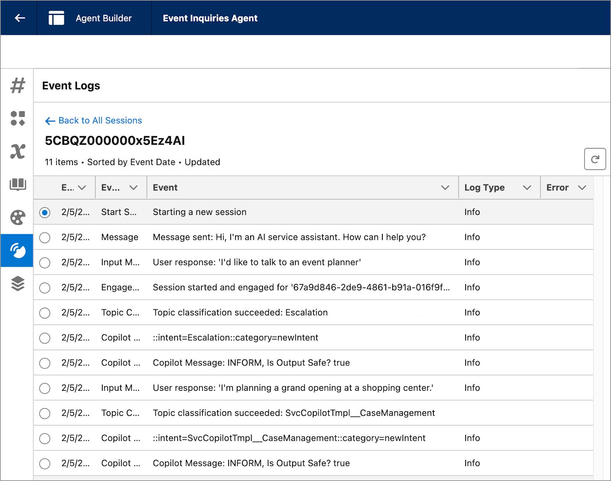Open the Variables panel via the x icon
611x481 pixels.
(18, 151)
